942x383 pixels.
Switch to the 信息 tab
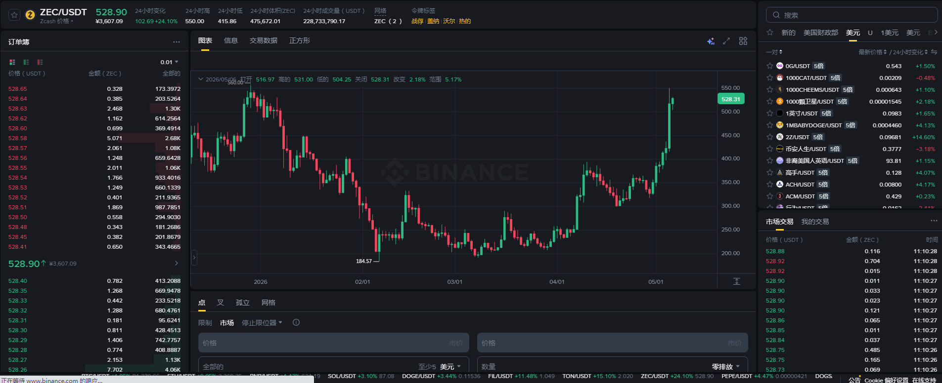click(231, 40)
